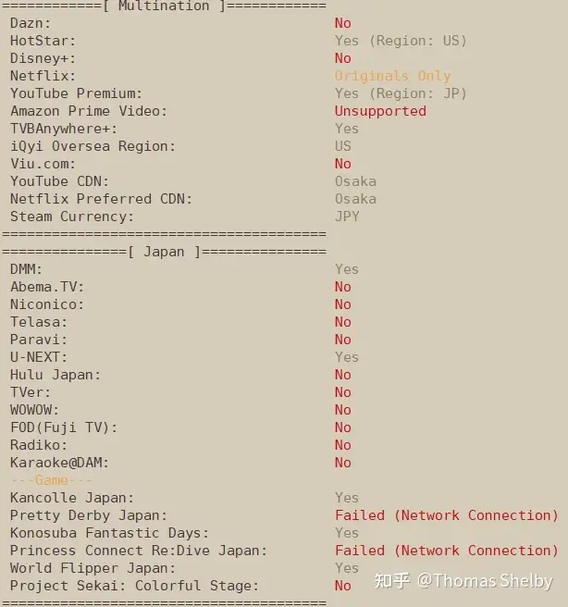Click the Dazn label

click(31, 23)
